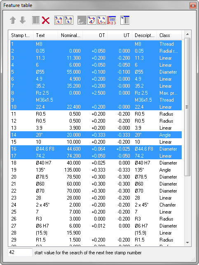Select row 2 of class Radial r...
Viewport: 199px width, 265px height.
pos(96,51)
